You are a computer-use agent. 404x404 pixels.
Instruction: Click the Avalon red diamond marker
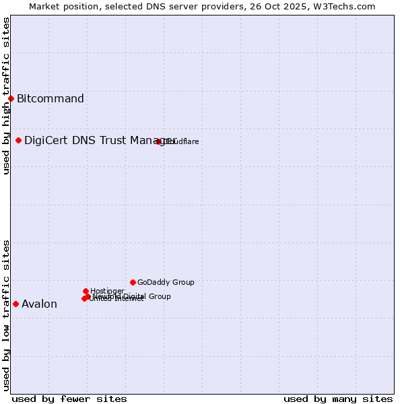pos(15,304)
